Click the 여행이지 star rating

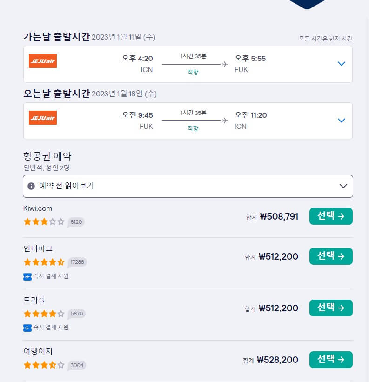tap(44, 365)
